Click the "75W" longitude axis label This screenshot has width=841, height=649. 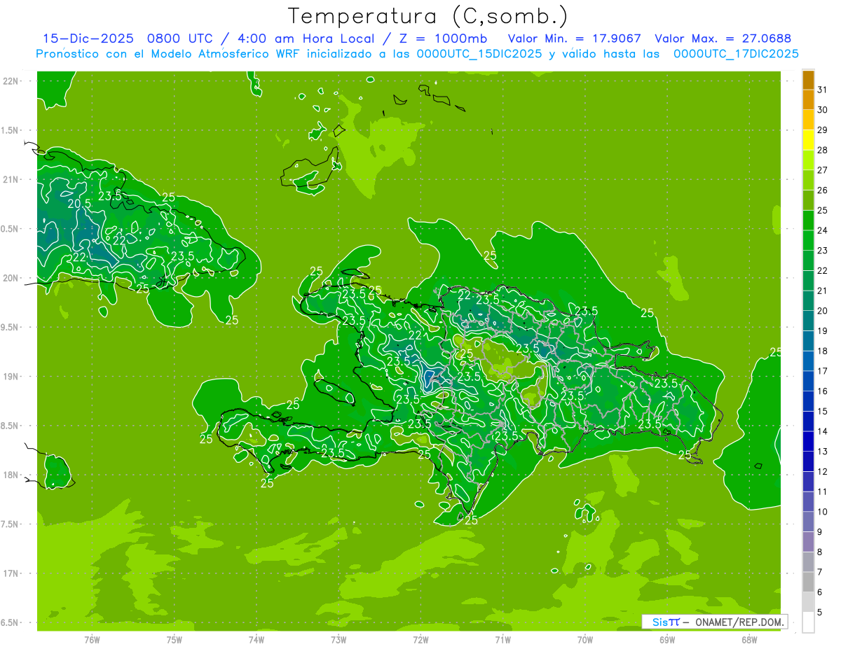(175, 639)
